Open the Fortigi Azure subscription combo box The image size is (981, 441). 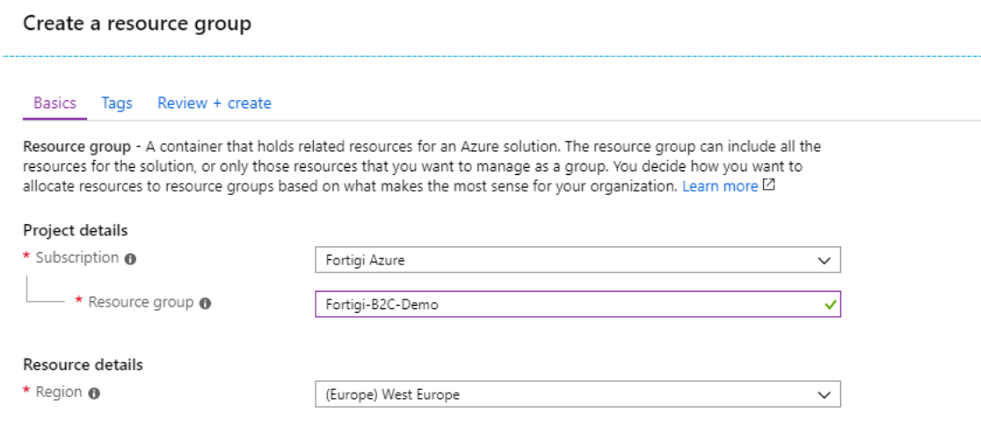[563, 261]
